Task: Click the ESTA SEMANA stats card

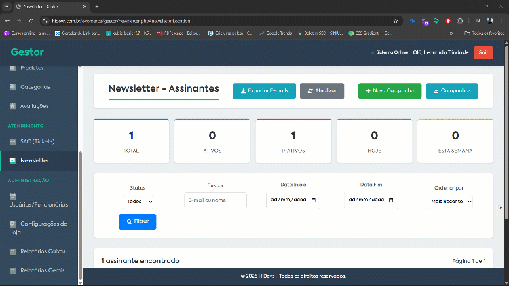Action: [x=455, y=141]
